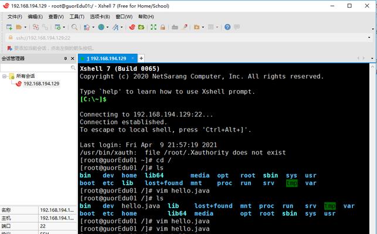Open the dropdown arrow beside Open folder icon
Image resolution: width=377 pixels, height=234 pixels.
tap(25, 27)
